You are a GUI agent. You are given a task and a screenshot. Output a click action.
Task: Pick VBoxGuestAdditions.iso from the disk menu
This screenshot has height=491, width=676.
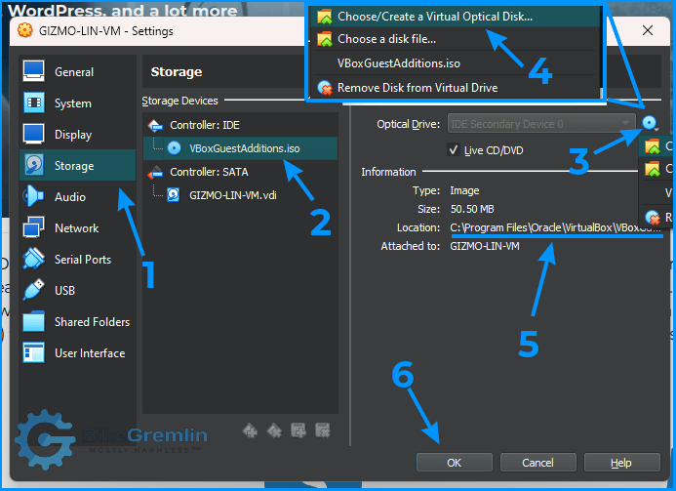(455, 63)
